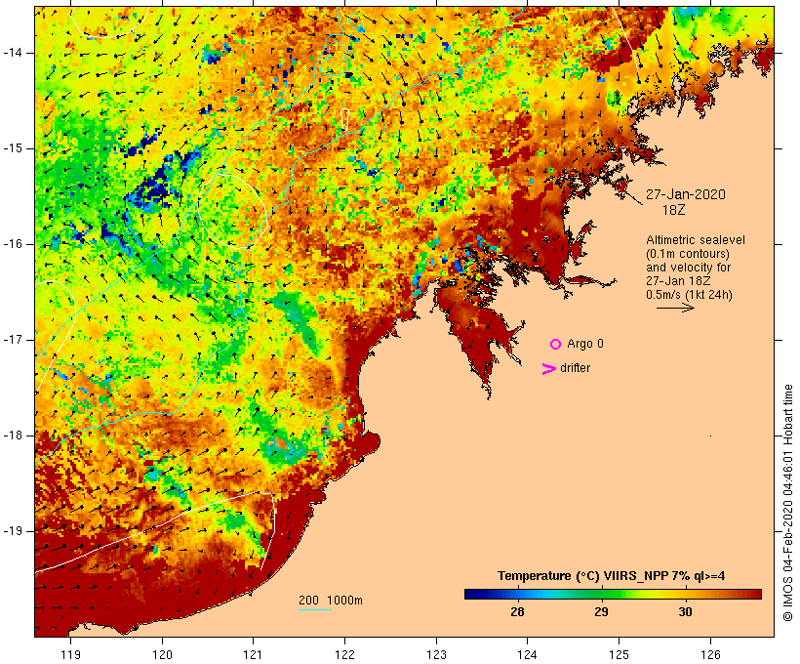Click the 122 longitude axis label
Screen dimensions: 800x664
[345, 654]
